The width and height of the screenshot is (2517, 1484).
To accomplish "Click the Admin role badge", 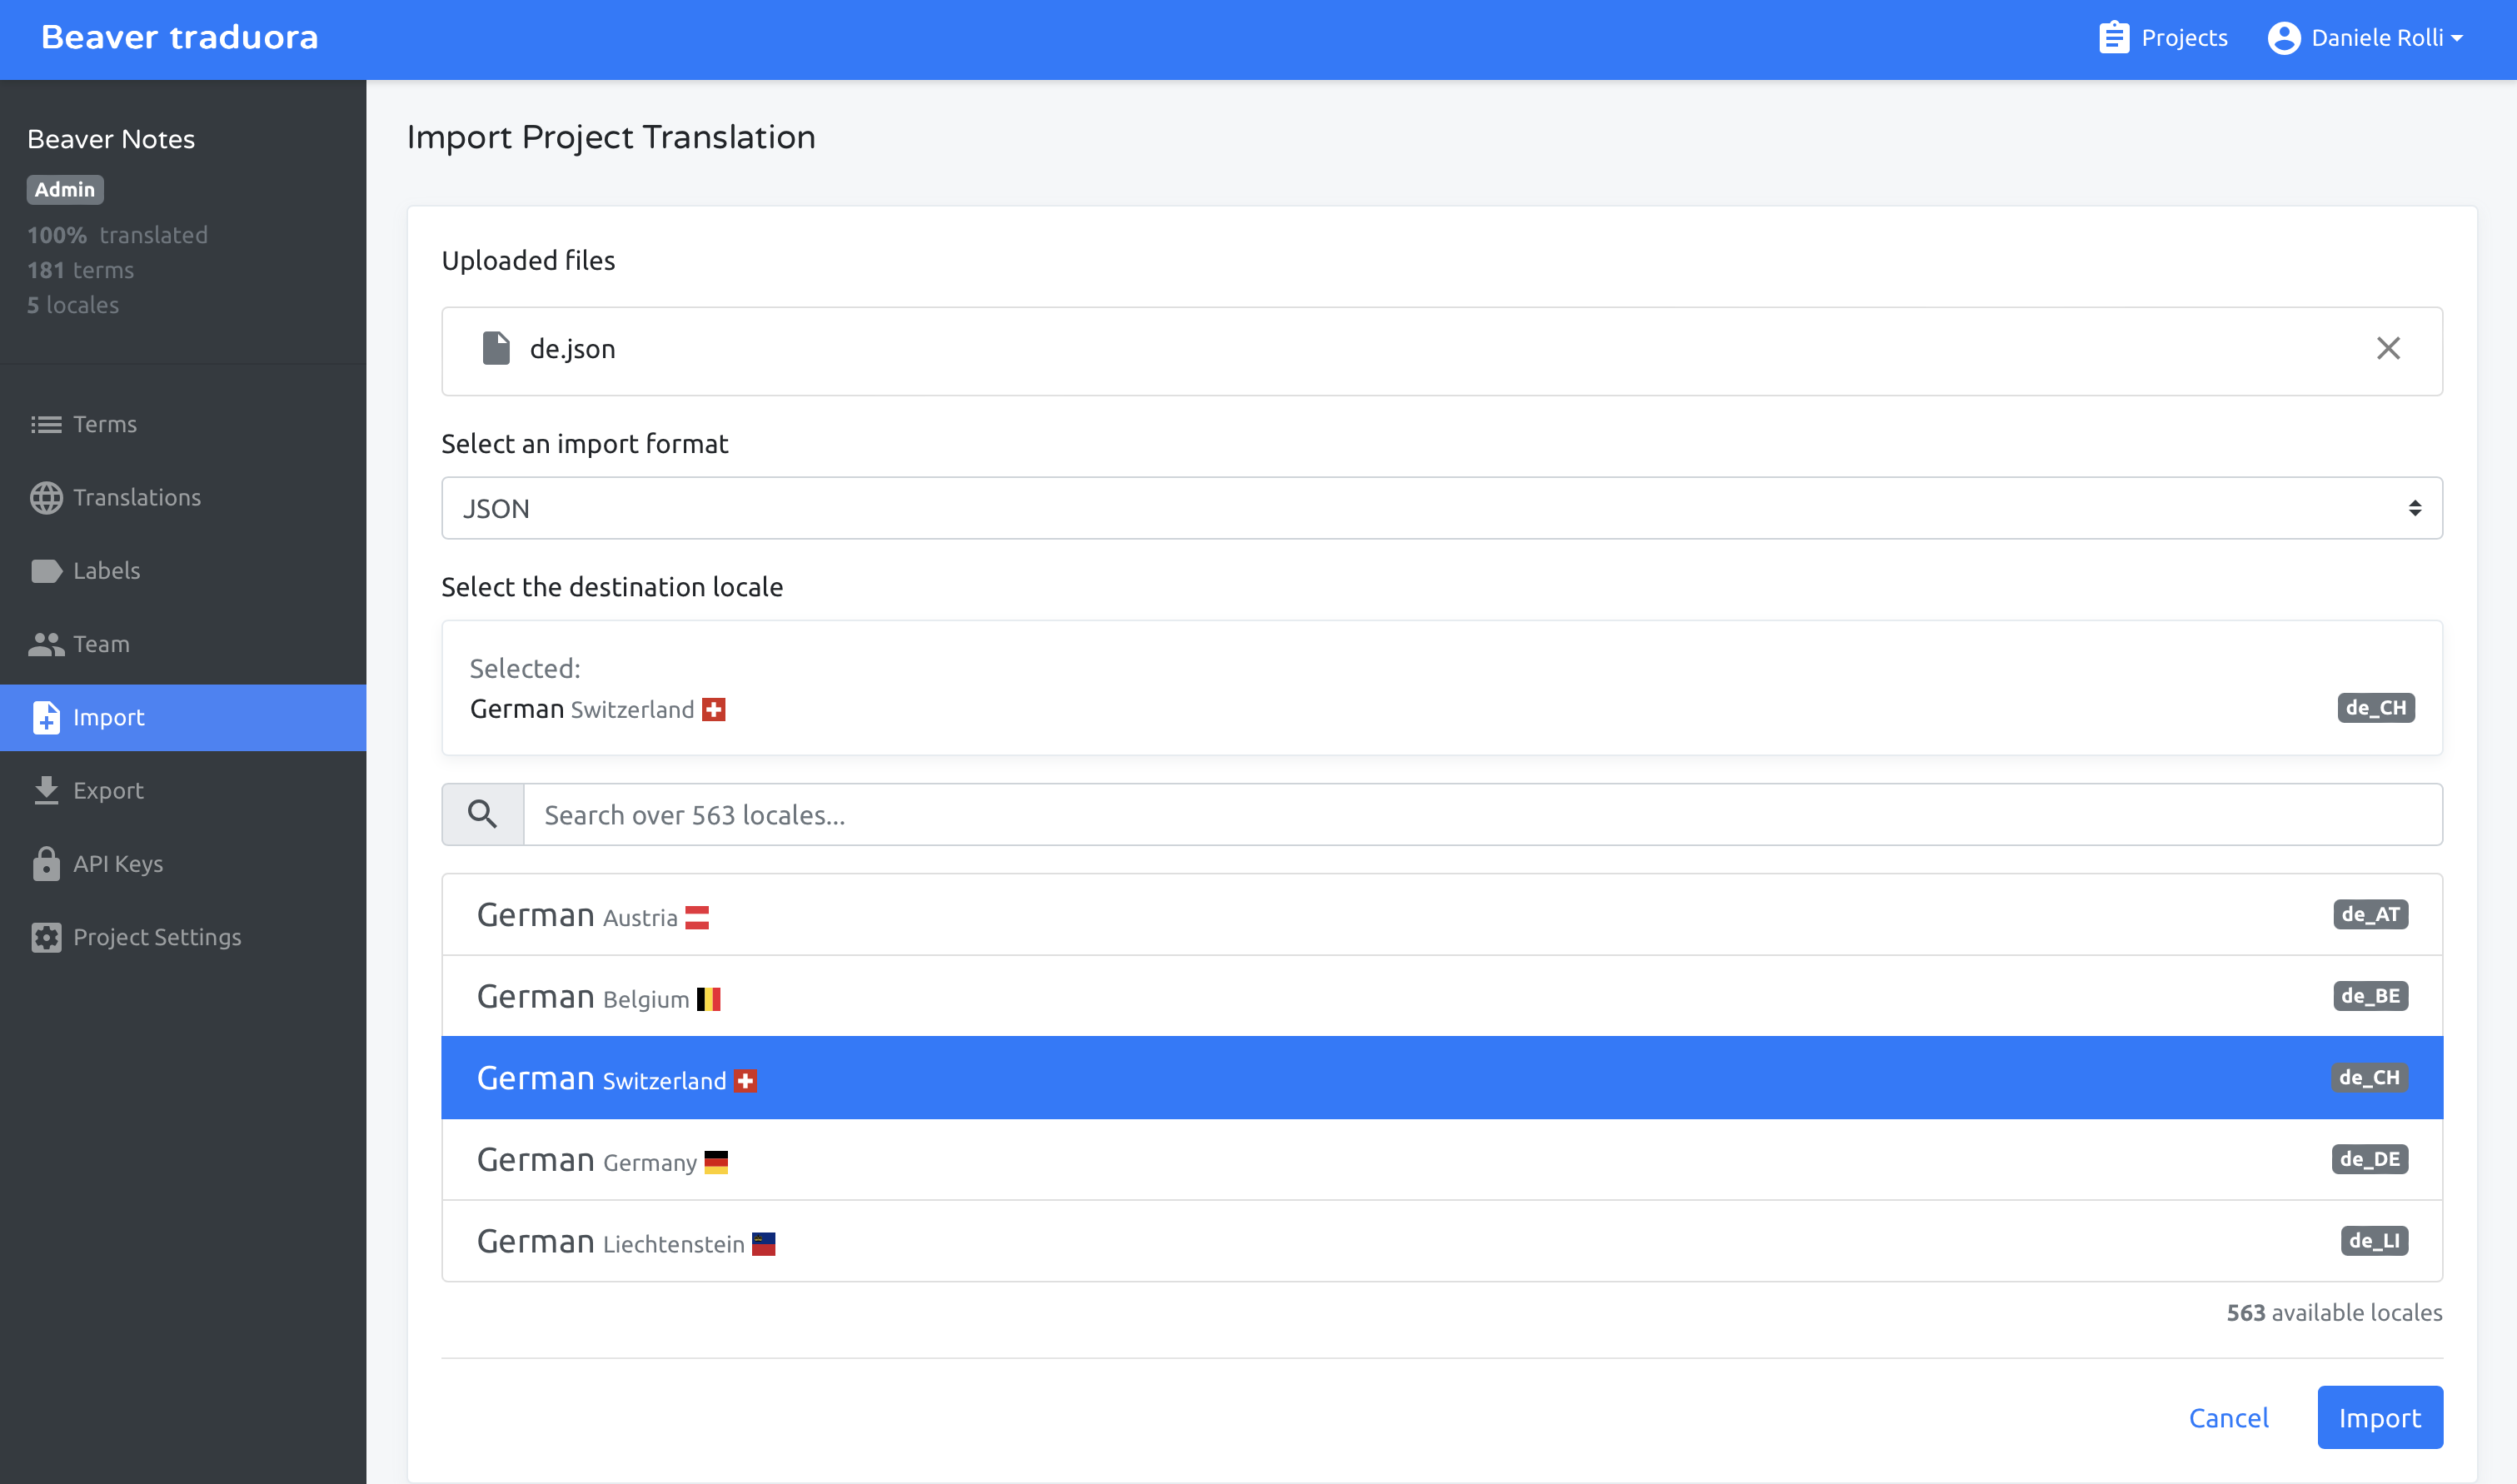I will coord(65,189).
